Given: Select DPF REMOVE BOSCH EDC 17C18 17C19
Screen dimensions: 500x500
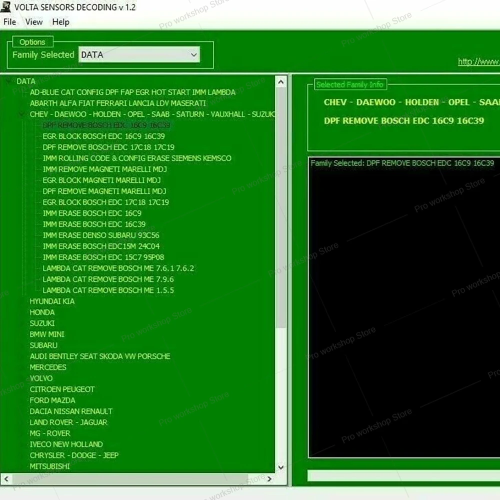Looking at the screenshot, I should (x=108, y=147).
